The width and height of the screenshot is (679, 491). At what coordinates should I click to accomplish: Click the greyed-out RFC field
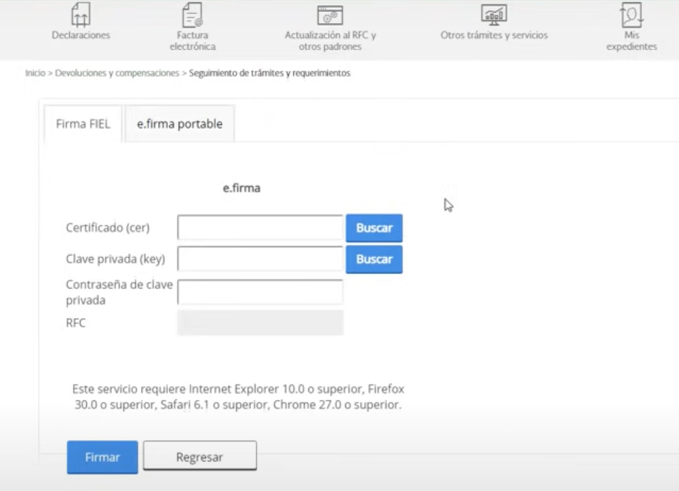[x=260, y=323]
